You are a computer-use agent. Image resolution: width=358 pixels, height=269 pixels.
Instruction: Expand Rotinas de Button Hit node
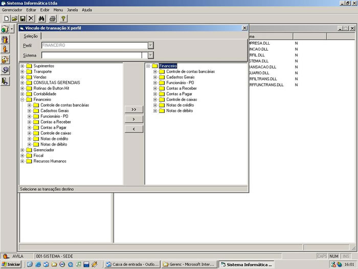click(23, 88)
